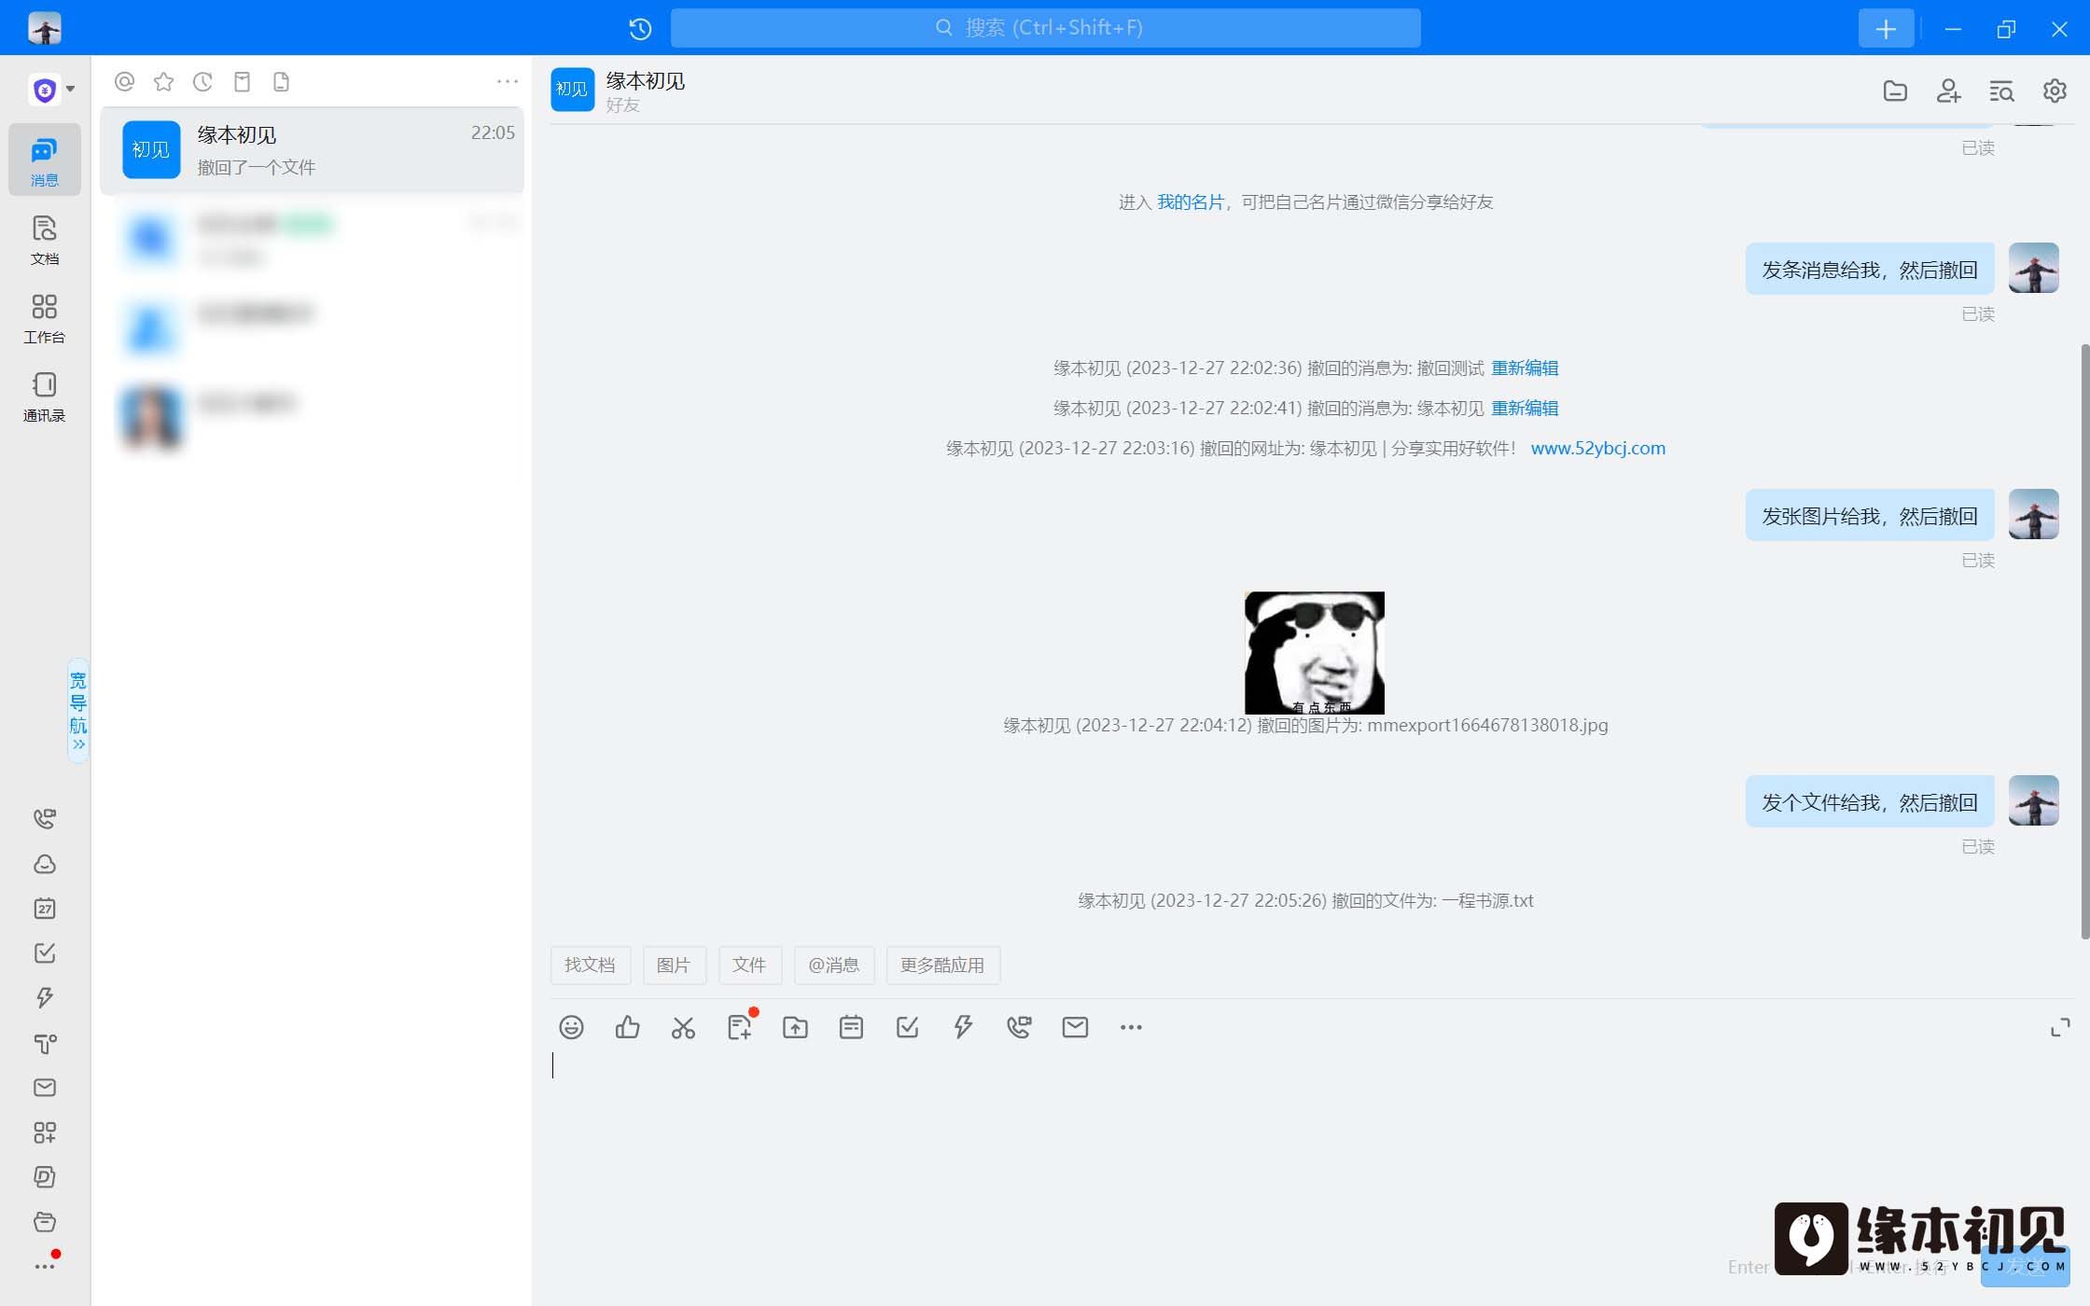Click add member icon in chat header
This screenshot has height=1306, width=2090.
(1948, 90)
